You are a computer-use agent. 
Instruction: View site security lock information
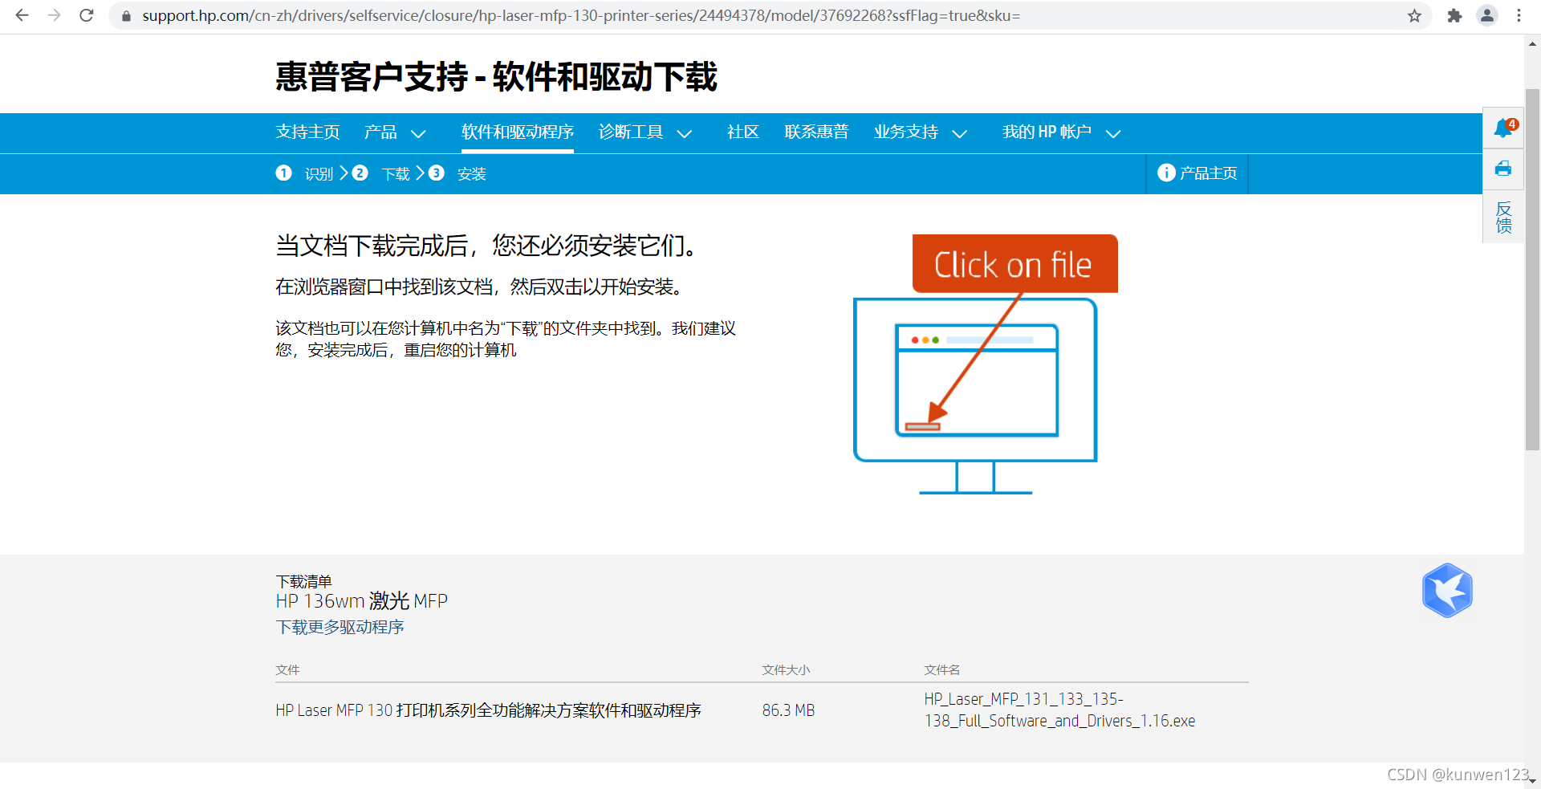126,16
